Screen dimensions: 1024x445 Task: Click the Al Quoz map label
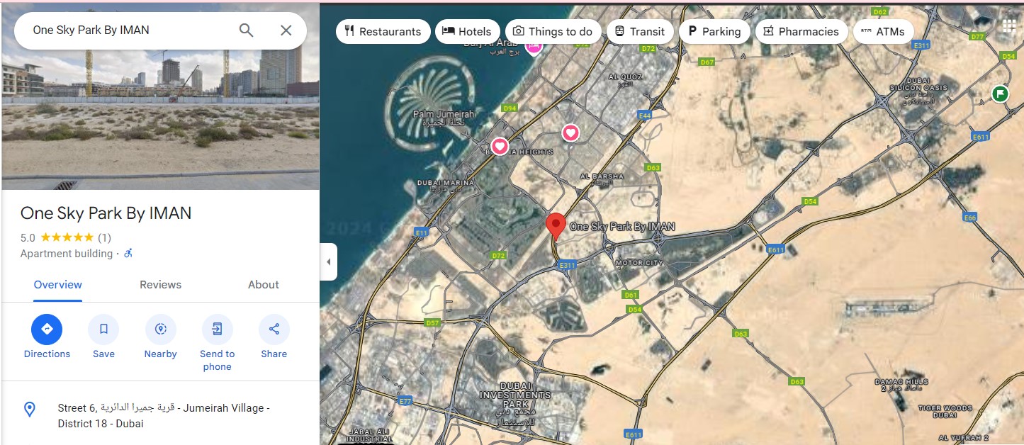coord(626,79)
